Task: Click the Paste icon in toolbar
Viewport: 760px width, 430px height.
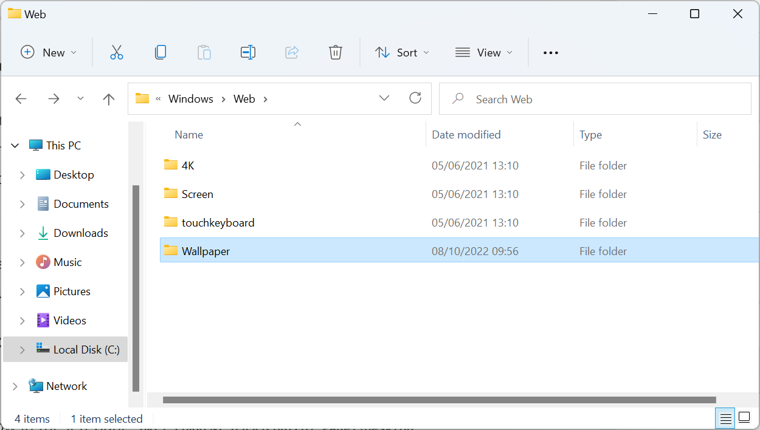Action: point(204,52)
